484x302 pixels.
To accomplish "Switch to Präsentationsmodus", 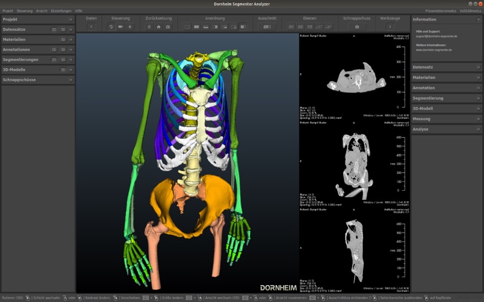I will point(440,11).
